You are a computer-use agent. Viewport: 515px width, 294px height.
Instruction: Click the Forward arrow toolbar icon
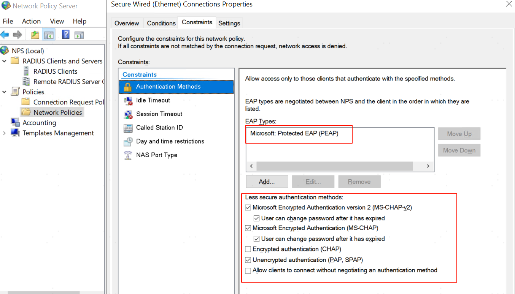(17, 35)
